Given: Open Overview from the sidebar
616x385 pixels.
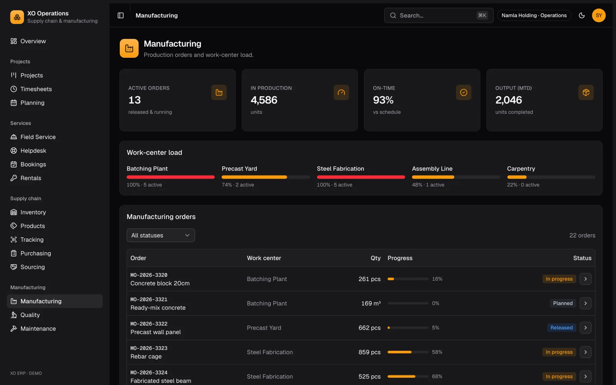Looking at the screenshot, I should click(55, 41).
